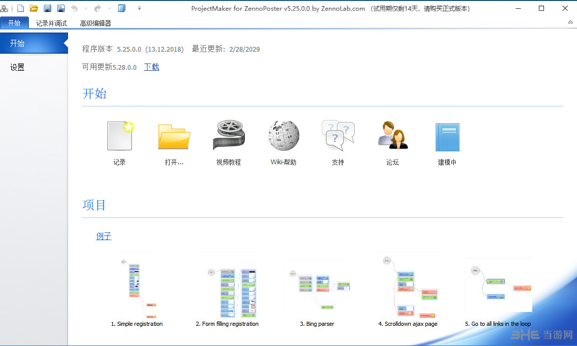Click the program version 5.25.0.0 text
This screenshot has height=346, width=577.
(x=133, y=49)
